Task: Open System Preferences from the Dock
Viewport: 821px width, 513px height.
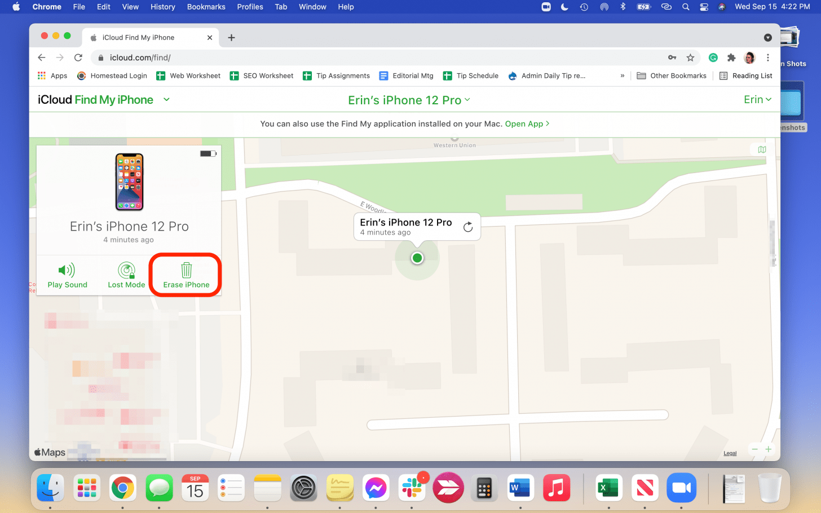Action: click(x=303, y=488)
